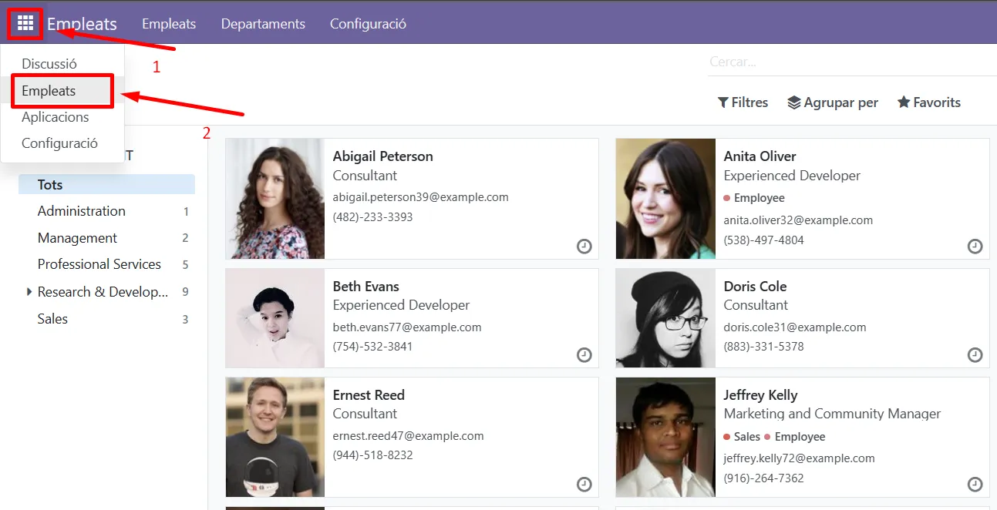997x510 pixels.
Task: Open the Departaments top menu
Action: [263, 24]
